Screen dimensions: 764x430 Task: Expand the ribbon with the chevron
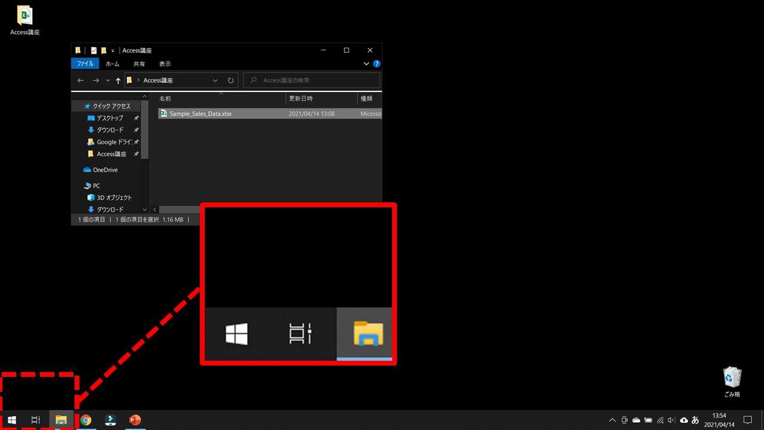[x=366, y=64]
